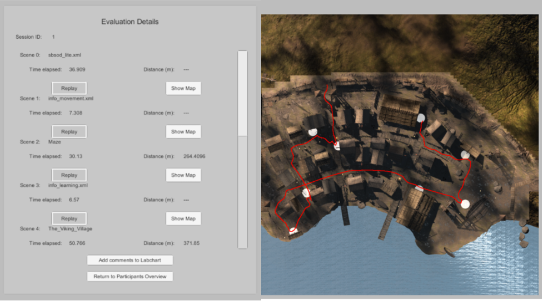
Task: Select time elapsed value 7.308
Action: click(76, 113)
